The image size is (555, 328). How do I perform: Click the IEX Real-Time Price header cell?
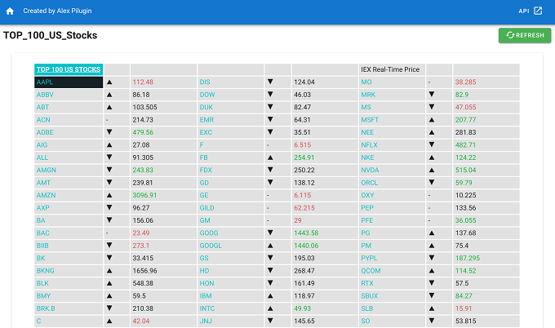point(392,69)
